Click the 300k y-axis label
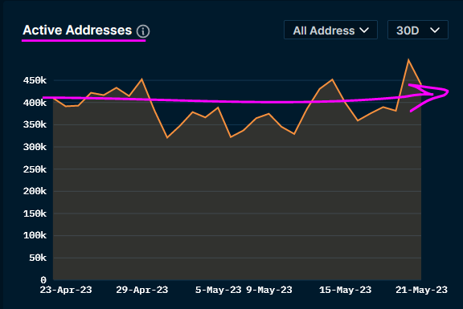This screenshot has width=463, height=309. pyautogui.click(x=35, y=147)
